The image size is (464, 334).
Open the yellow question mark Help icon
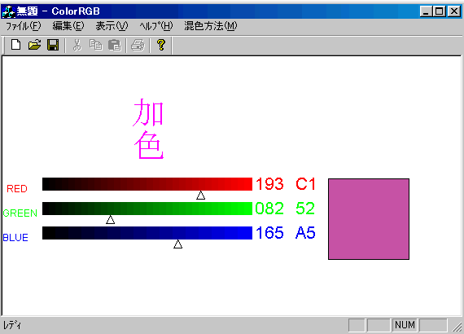(161, 45)
